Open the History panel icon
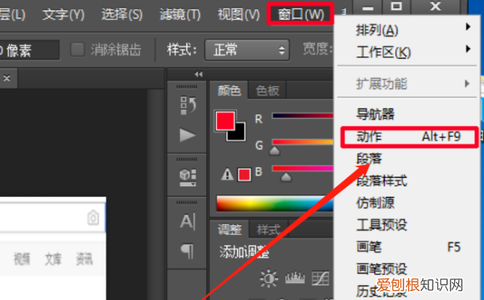 coord(188,105)
